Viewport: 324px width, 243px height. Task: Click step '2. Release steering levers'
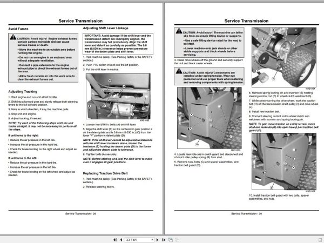tap(99, 187)
